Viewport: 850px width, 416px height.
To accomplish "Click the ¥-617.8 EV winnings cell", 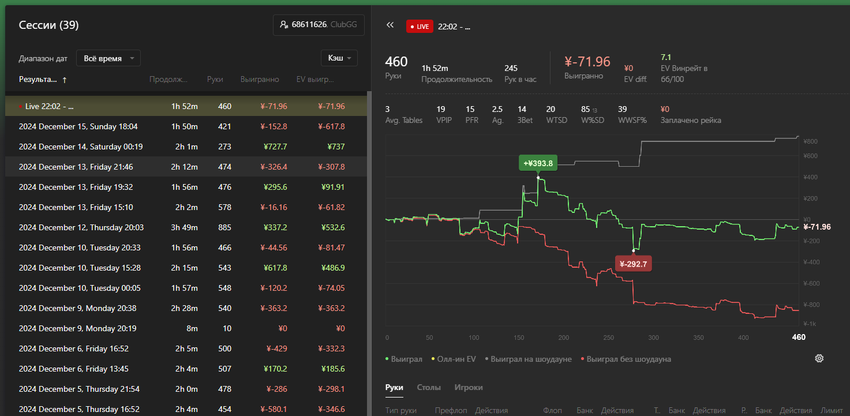I will 331,126.
